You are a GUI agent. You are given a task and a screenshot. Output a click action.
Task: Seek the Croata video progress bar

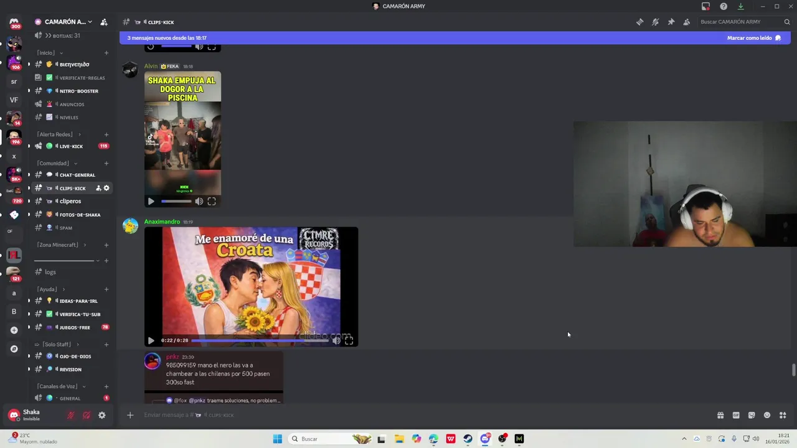coord(260,340)
